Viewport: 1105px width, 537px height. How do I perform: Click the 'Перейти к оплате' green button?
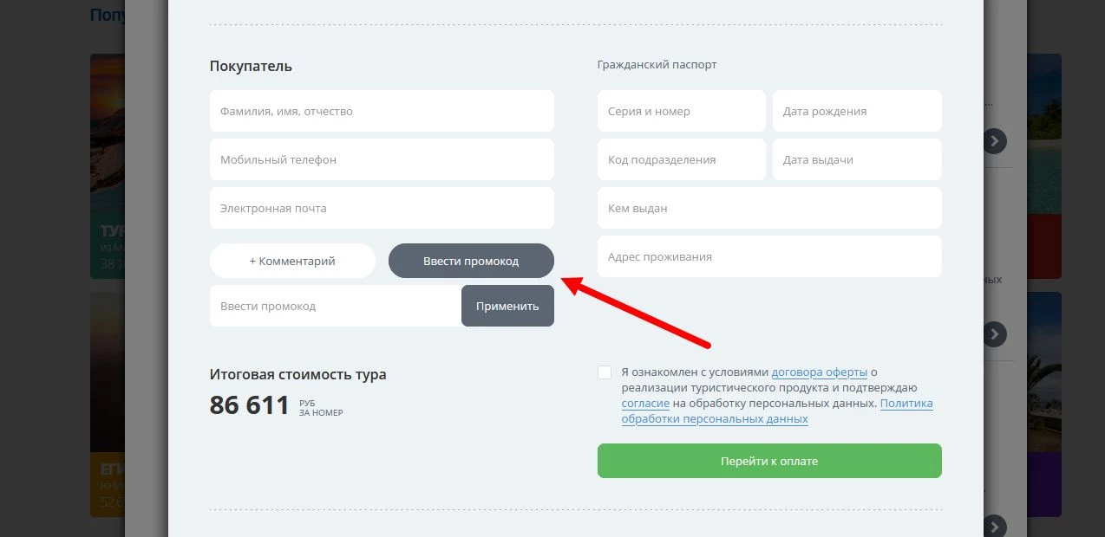(x=769, y=461)
